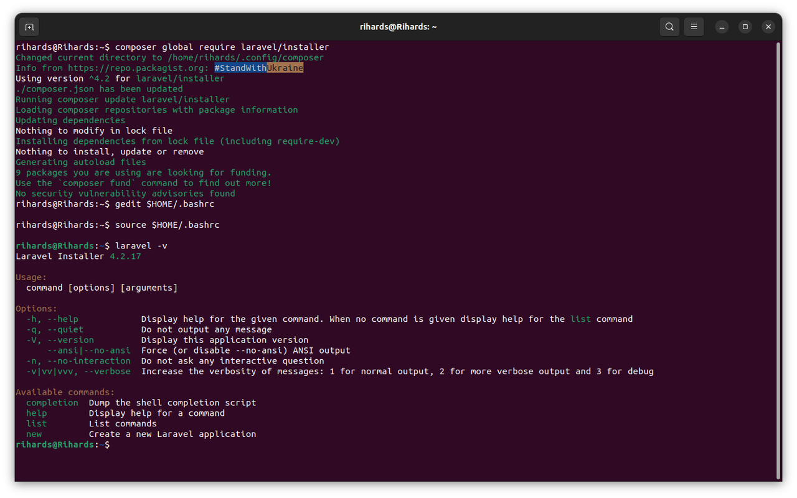
Task: Click the 'laravel -v' command text
Action: pos(141,246)
